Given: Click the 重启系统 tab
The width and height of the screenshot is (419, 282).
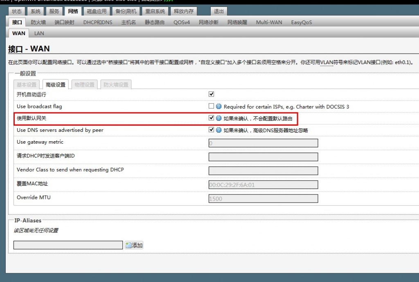Looking at the screenshot, I should (155, 11).
